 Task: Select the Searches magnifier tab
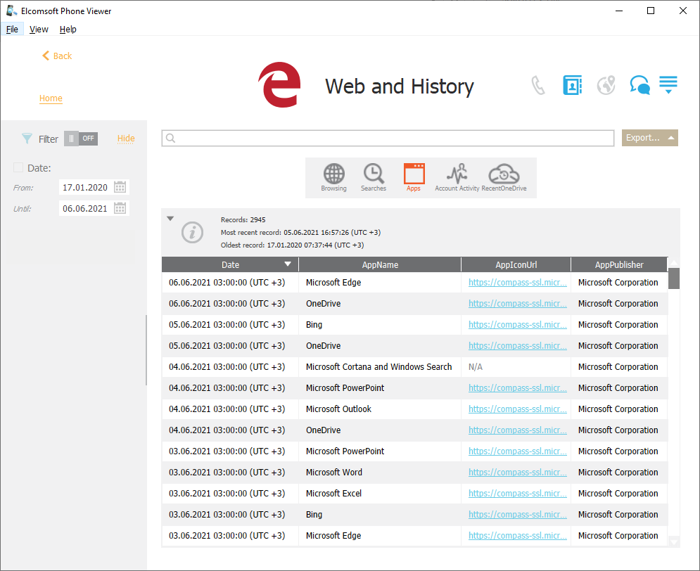click(x=374, y=177)
